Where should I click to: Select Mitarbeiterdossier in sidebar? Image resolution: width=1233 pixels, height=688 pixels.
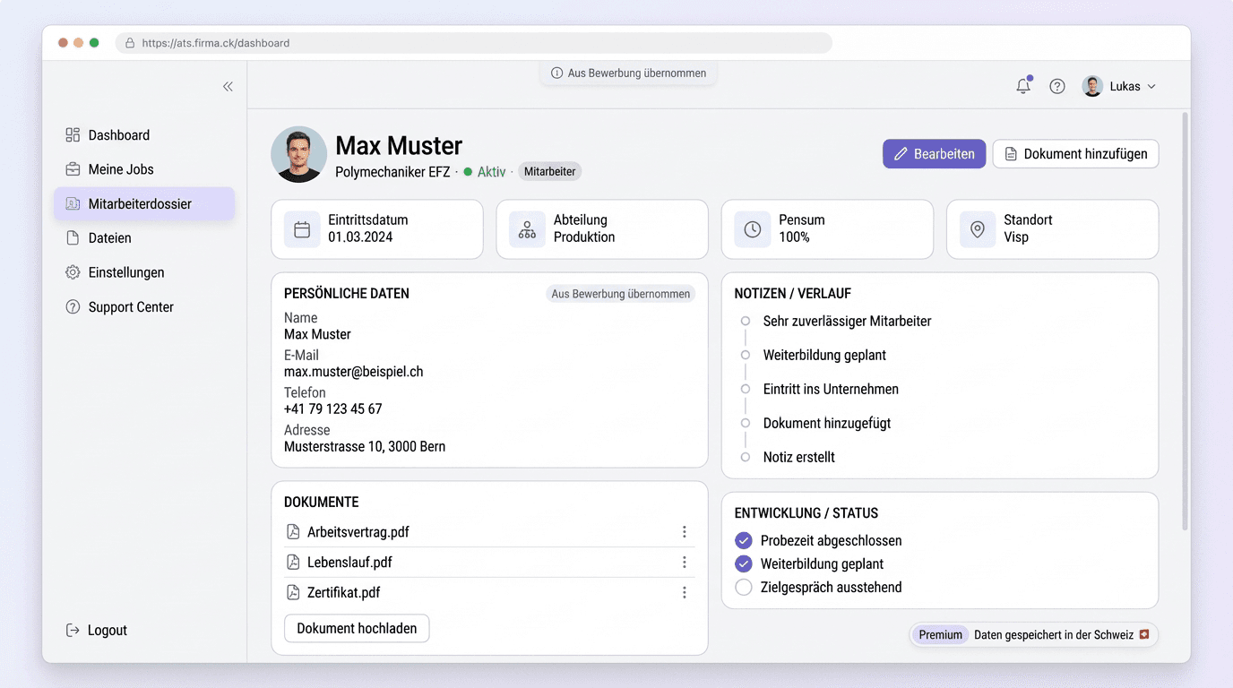click(144, 203)
